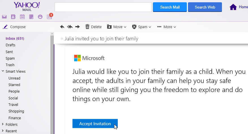Click the Accept Invitation button
This screenshot has height=134, width=248.
tap(95, 123)
